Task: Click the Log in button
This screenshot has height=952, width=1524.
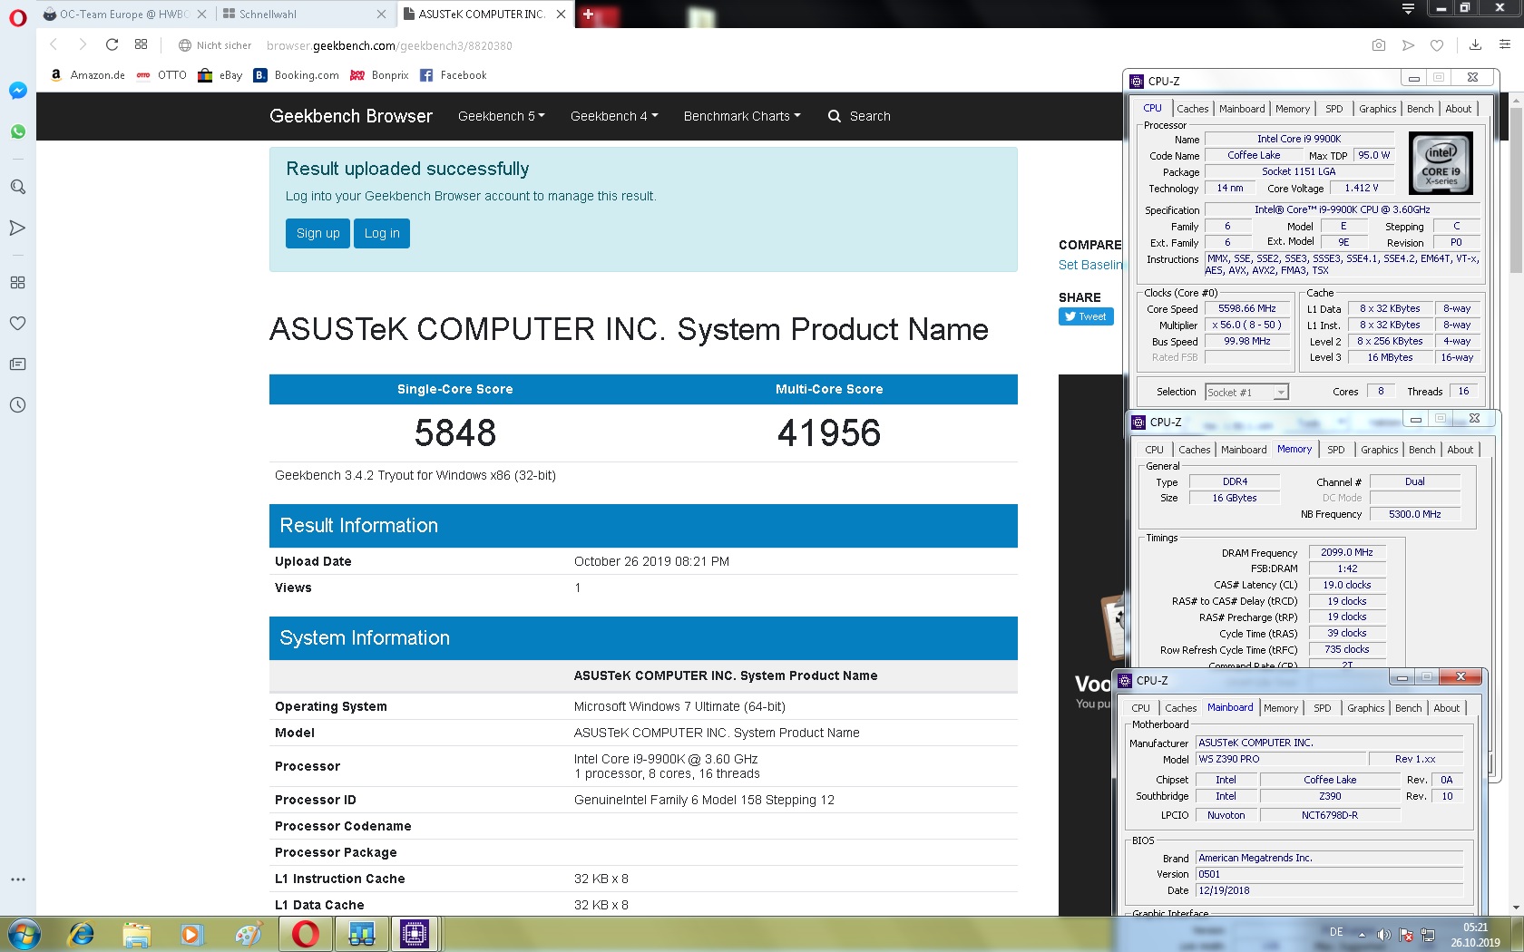Action: pos(382,233)
